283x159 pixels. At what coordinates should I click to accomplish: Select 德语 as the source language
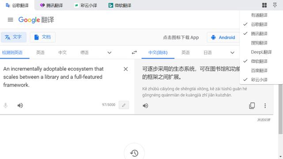click(x=84, y=52)
